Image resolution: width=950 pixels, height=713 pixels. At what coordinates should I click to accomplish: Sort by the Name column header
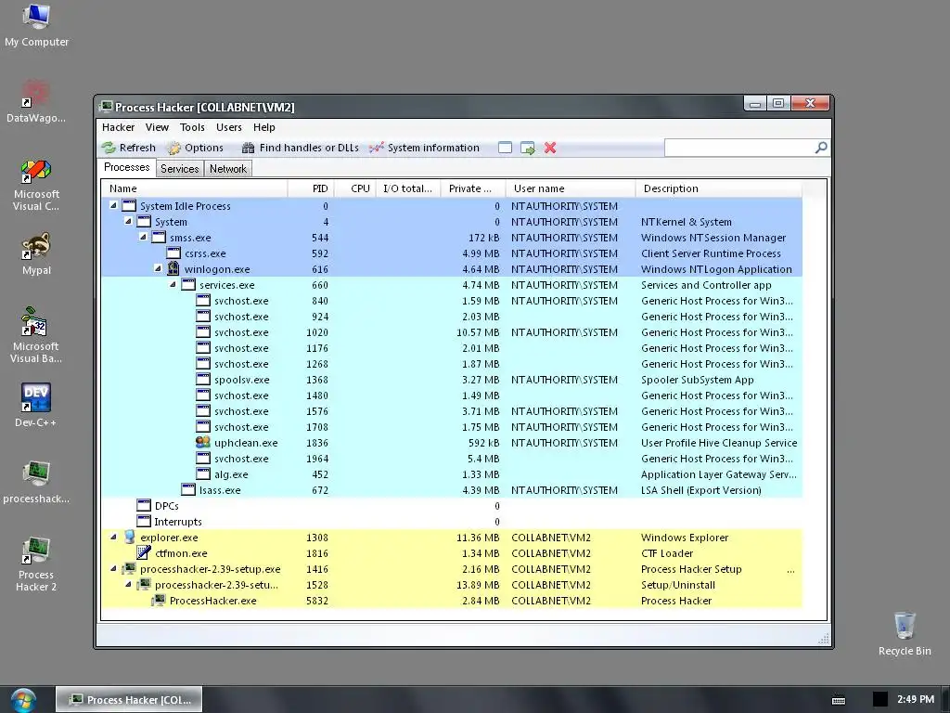pyautogui.click(x=194, y=188)
